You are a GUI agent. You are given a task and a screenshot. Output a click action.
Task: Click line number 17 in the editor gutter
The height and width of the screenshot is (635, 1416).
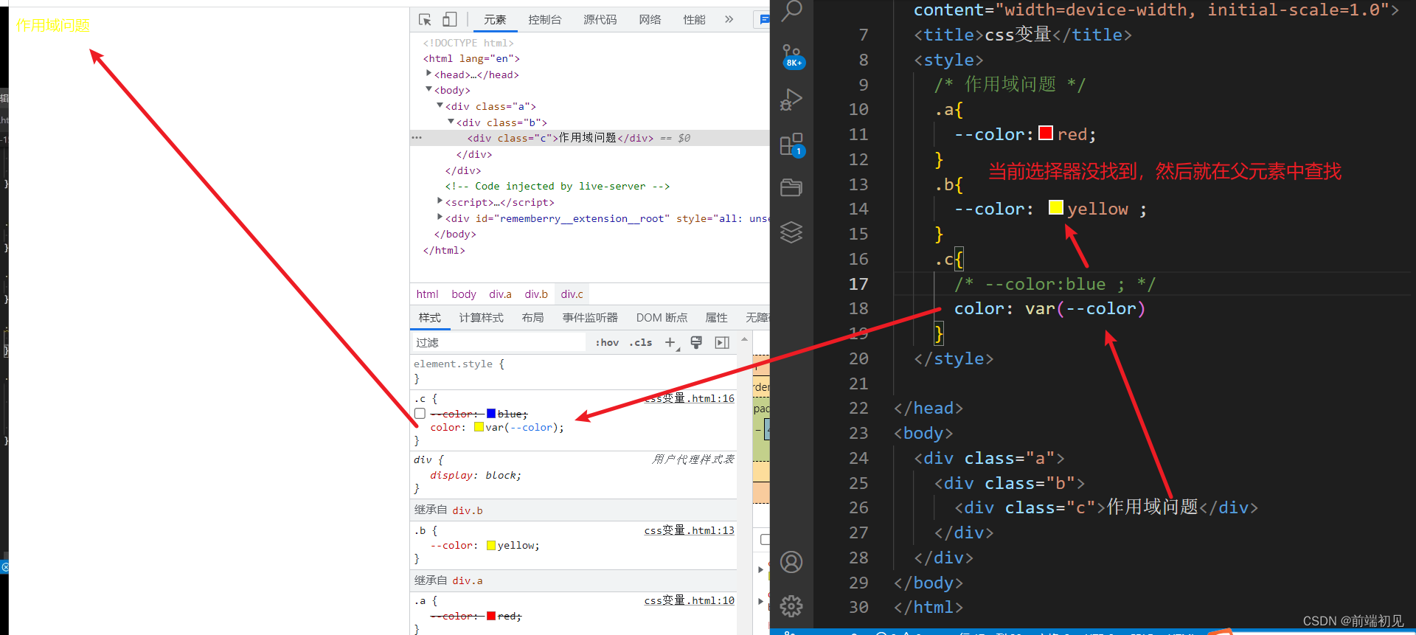point(858,284)
